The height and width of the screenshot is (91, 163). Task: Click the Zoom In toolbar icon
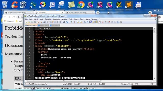[x=71, y=22]
